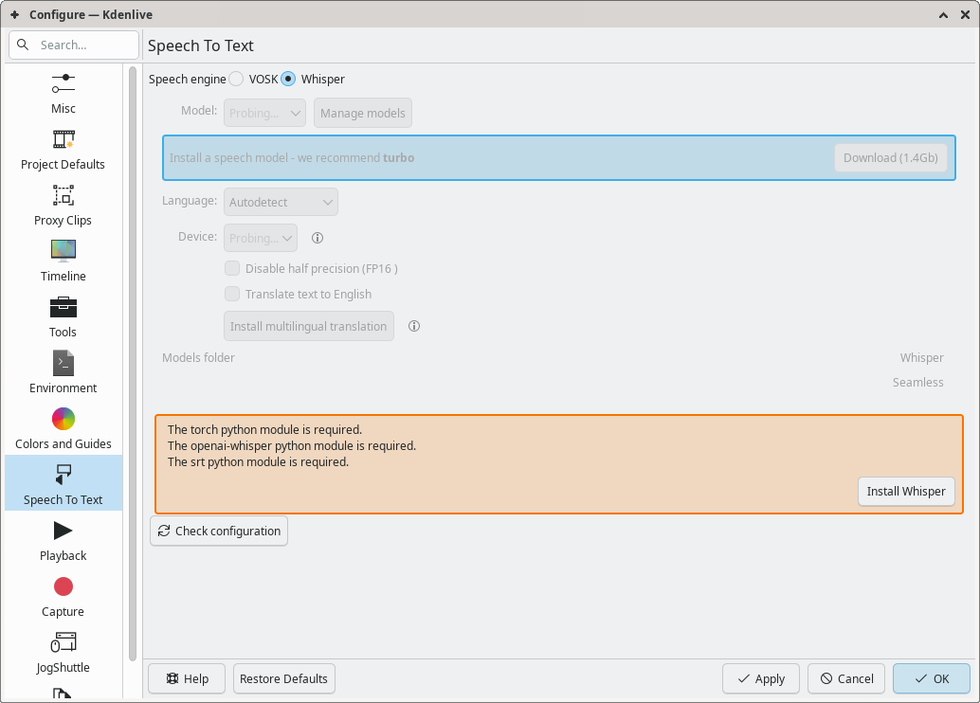
Task: Click Manage models button
Action: click(362, 113)
